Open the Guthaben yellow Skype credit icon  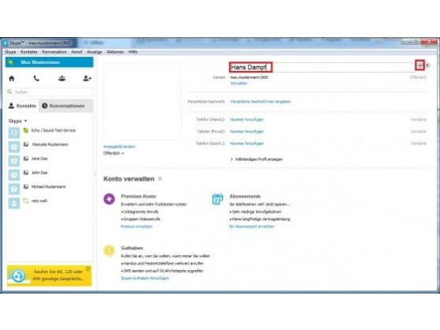pos(109,250)
